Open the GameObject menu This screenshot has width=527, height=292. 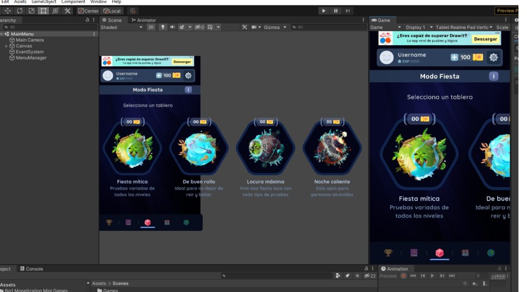(x=44, y=2)
